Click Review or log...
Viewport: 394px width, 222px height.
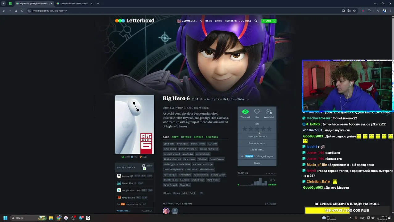[257, 143]
